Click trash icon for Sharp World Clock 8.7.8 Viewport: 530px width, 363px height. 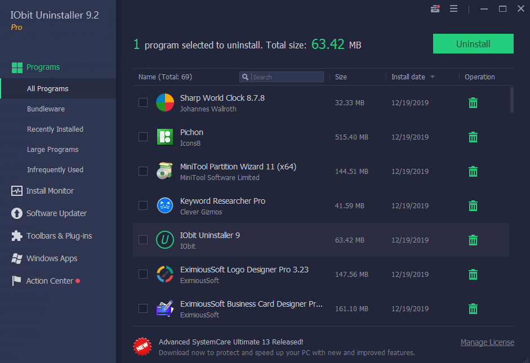coord(473,102)
